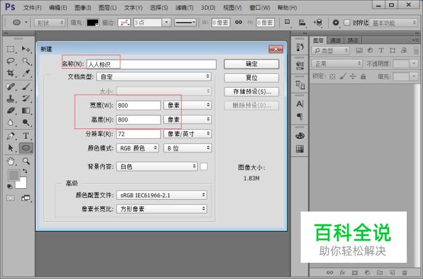Select the History Brush tool
The height and width of the screenshot is (279, 423).
(26, 99)
